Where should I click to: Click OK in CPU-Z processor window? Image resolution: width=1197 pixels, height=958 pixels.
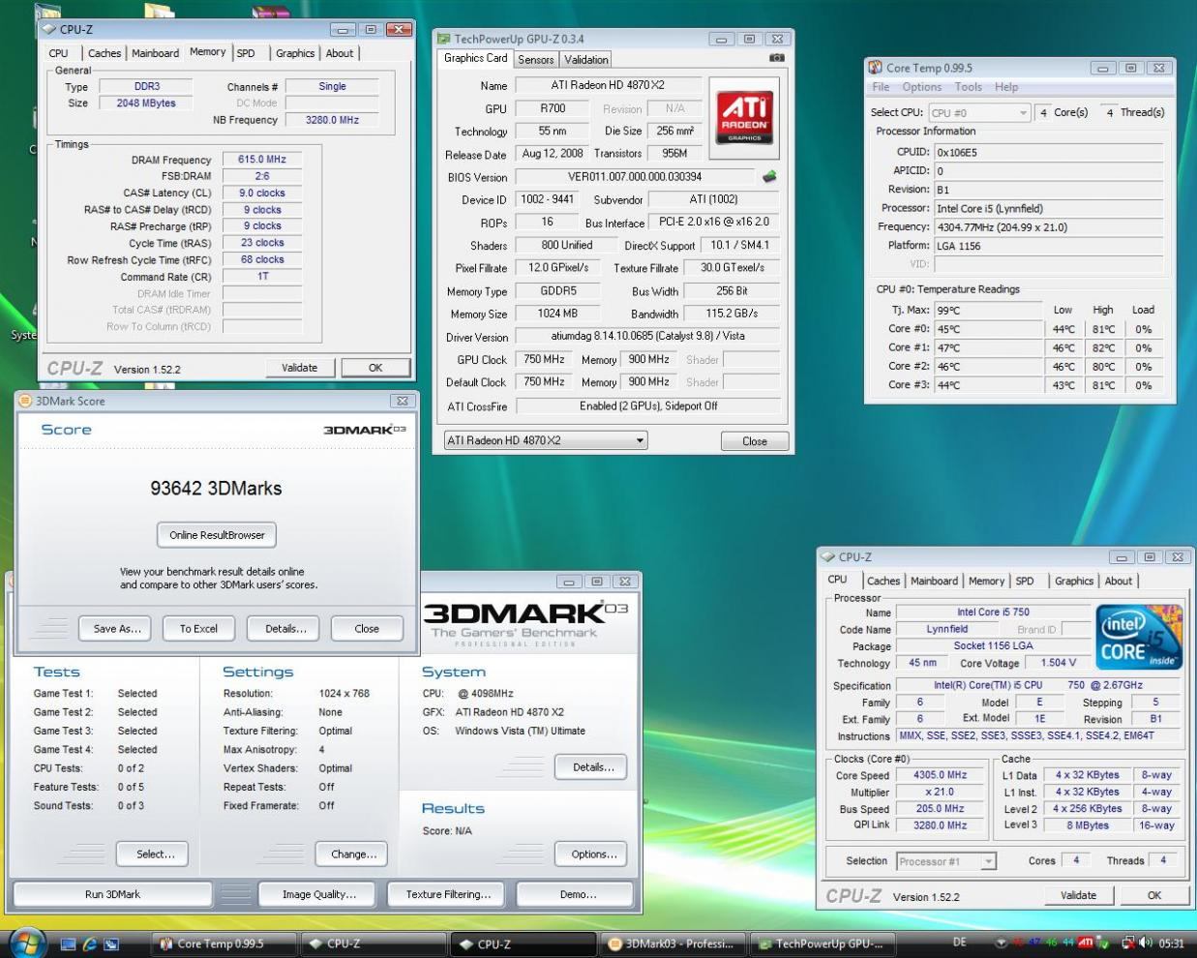[1154, 895]
